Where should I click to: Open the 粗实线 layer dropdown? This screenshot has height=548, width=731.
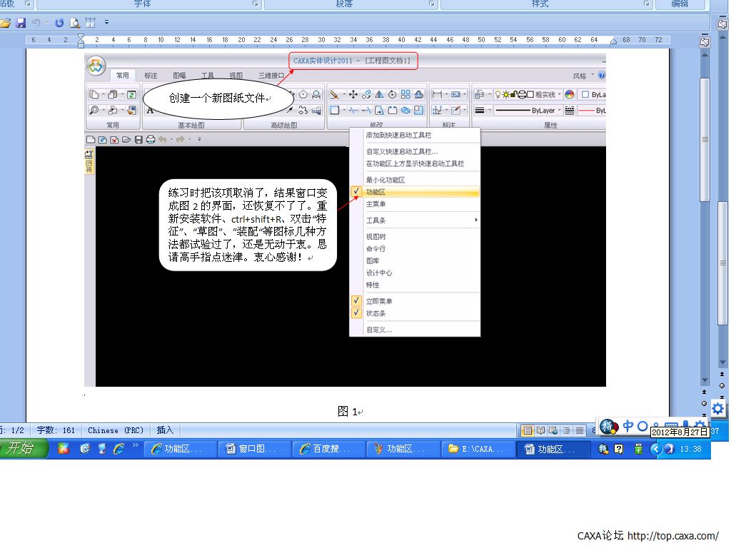(x=559, y=94)
